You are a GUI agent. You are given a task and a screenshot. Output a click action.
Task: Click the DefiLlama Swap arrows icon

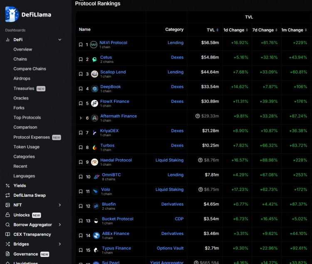click(7, 196)
